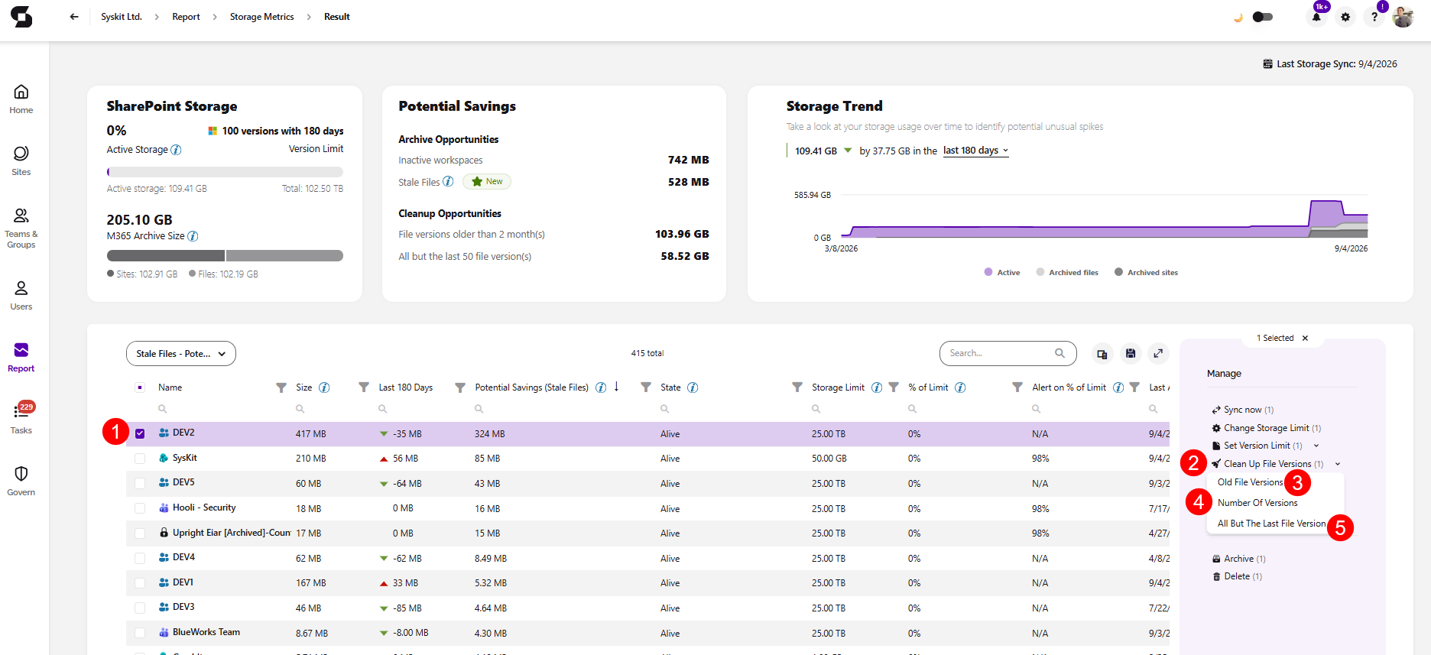Viewport: 1431px width, 655px height.
Task: Toggle the Active legend swatch
Action: coord(988,272)
